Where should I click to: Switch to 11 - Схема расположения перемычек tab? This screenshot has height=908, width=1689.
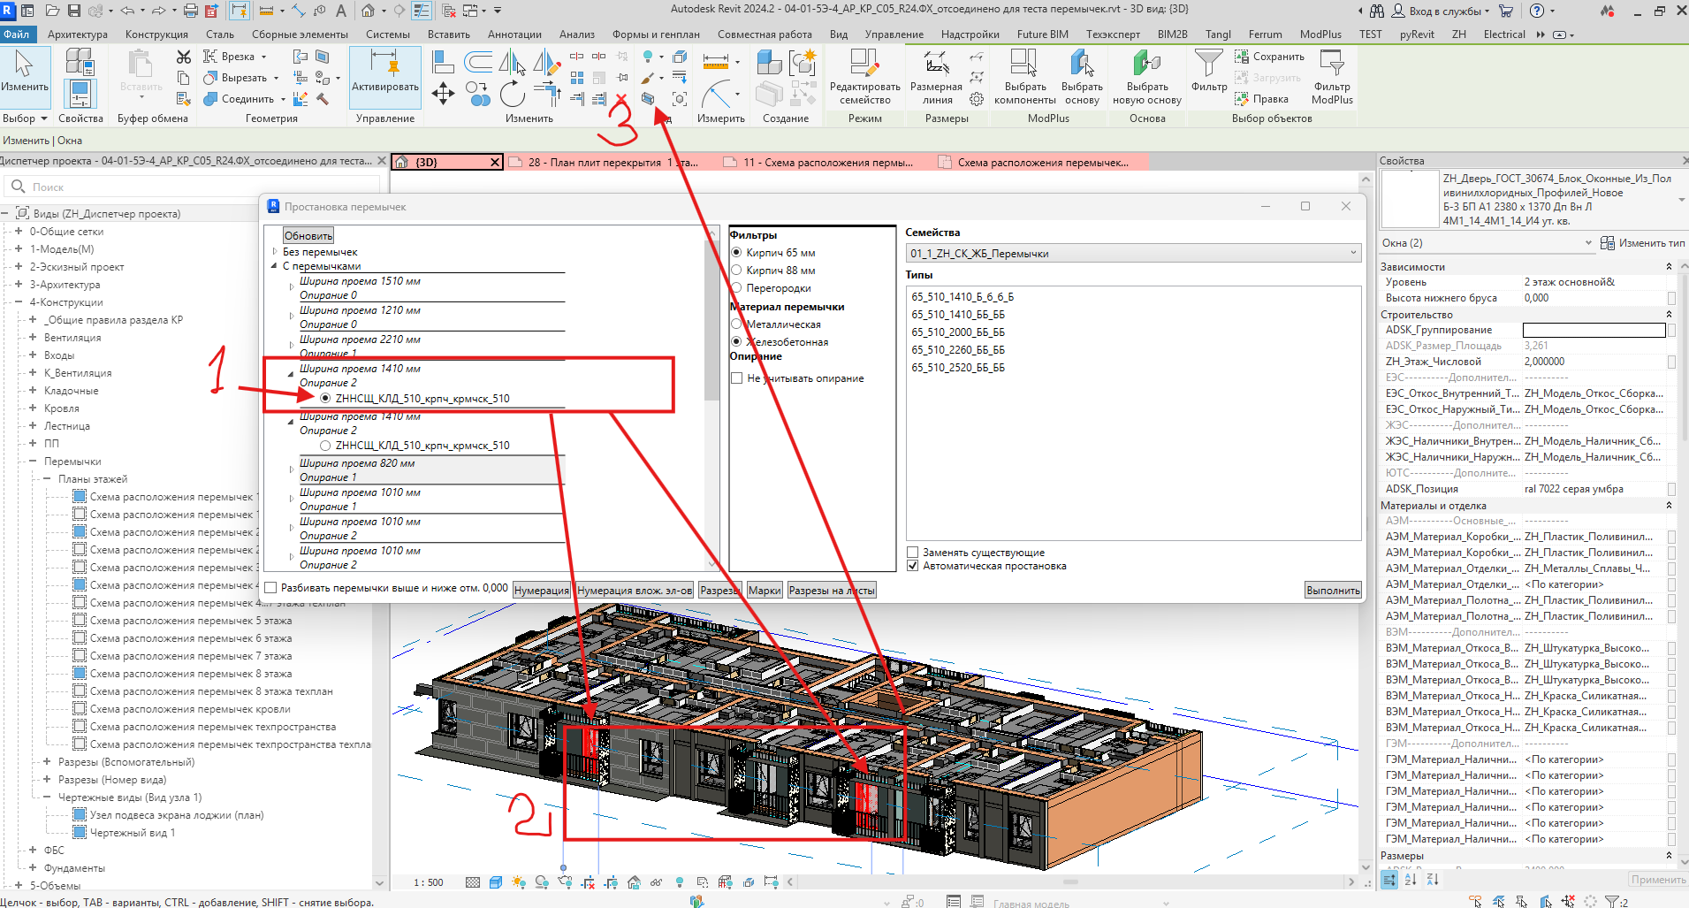tap(826, 163)
